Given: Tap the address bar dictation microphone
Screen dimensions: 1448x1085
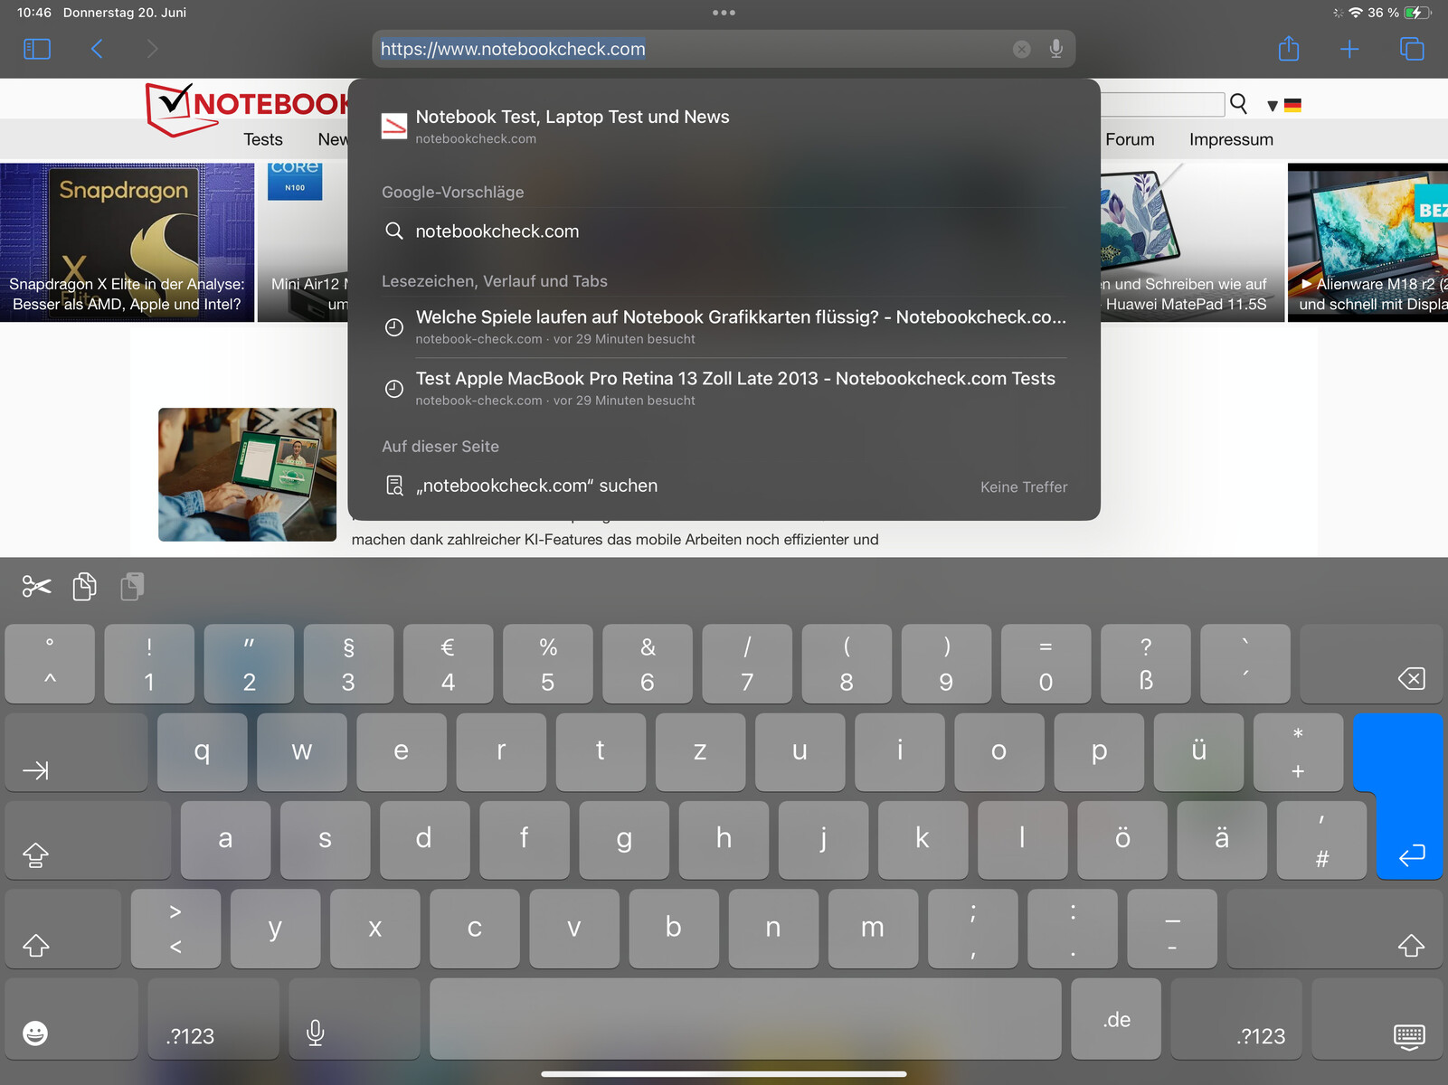Looking at the screenshot, I should (x=1055, y=49).
